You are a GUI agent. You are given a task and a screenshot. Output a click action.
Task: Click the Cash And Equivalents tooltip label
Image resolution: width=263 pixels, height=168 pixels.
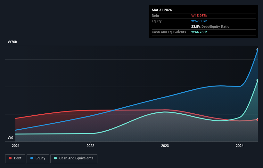click(169, 32)
